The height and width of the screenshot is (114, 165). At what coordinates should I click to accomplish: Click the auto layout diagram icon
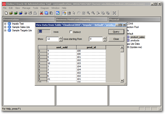click(98, 13)
